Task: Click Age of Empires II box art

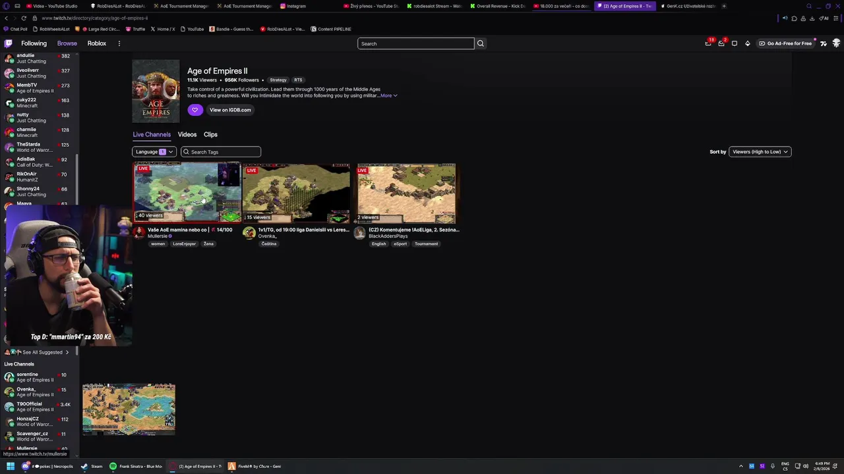Action: click(x=156, y=91)
